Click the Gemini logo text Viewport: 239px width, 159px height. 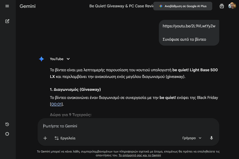tap(28, 6)
